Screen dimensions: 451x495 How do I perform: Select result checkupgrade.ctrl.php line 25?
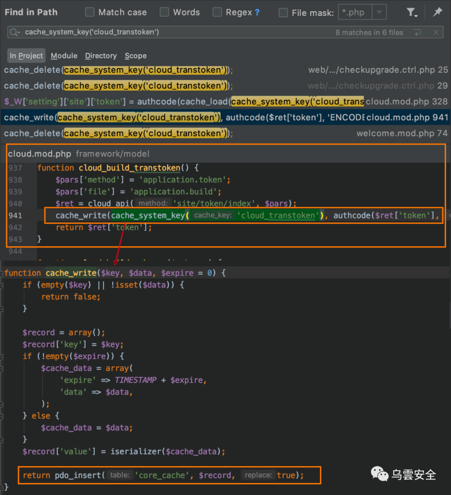[225, 70]
